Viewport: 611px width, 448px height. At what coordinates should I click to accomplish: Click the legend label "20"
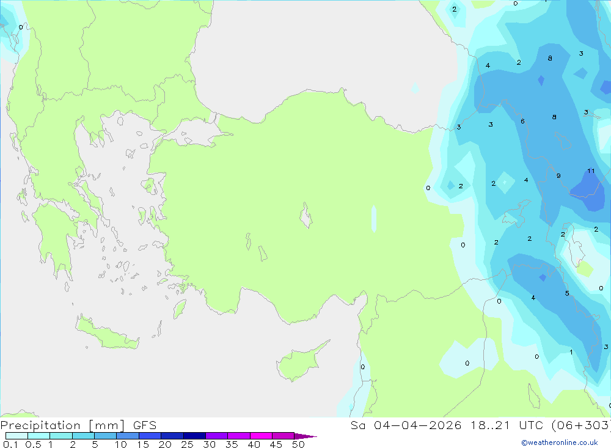165,444
